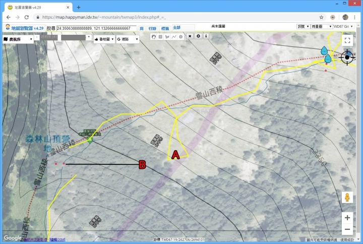Click the lower water drop marker

[328, 58]
